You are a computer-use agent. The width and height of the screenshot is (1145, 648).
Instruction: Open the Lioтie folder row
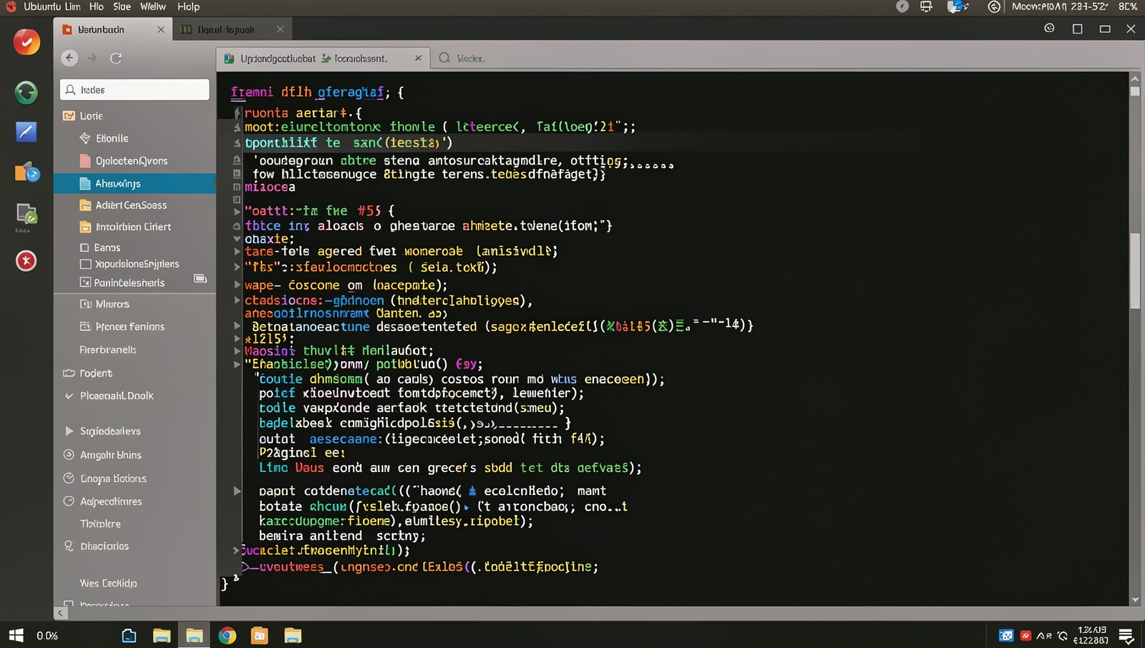[x=135, y=116]
